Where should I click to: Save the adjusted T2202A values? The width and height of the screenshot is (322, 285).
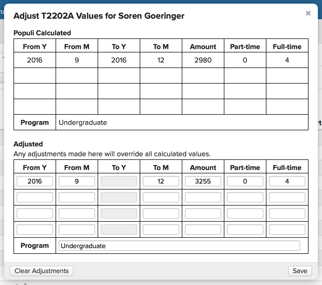[300, 271]
